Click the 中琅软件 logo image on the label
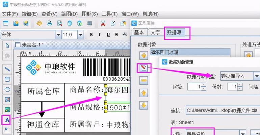The height and width of the screenshot is (135, 260). (x=51, y=67)
